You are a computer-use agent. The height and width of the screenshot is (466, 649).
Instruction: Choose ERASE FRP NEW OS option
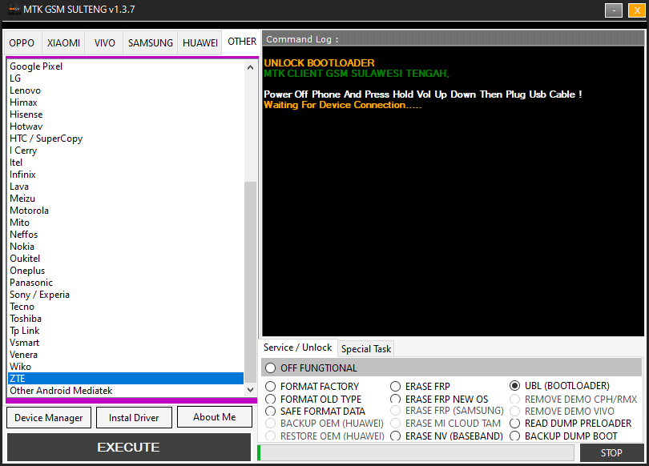(396, 400)
